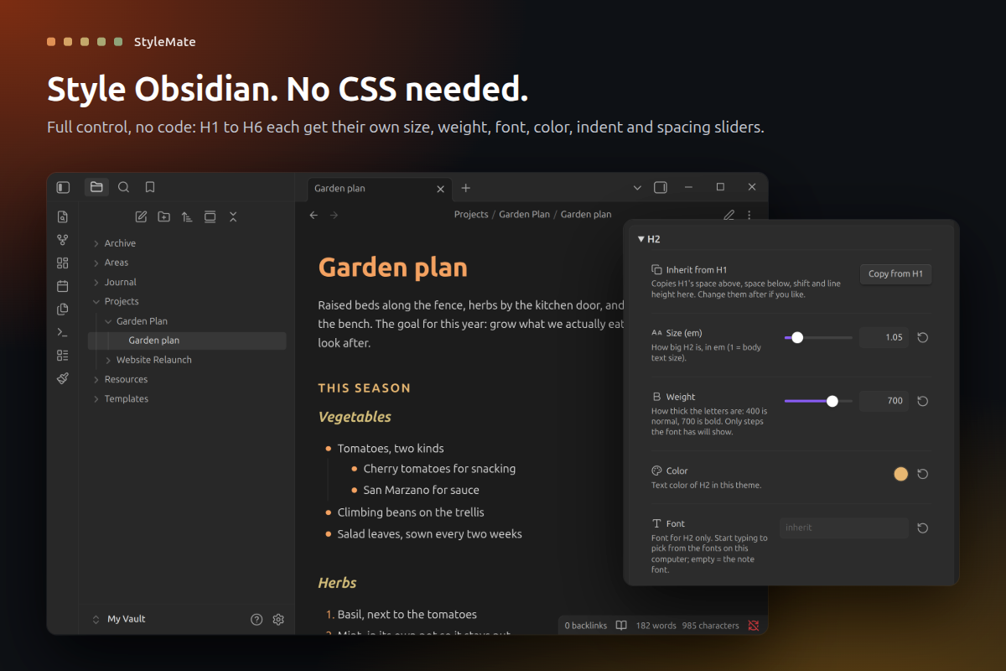Click the checklist-style ribbon icon
1006x671 pixels.
[x=63, y=356]
